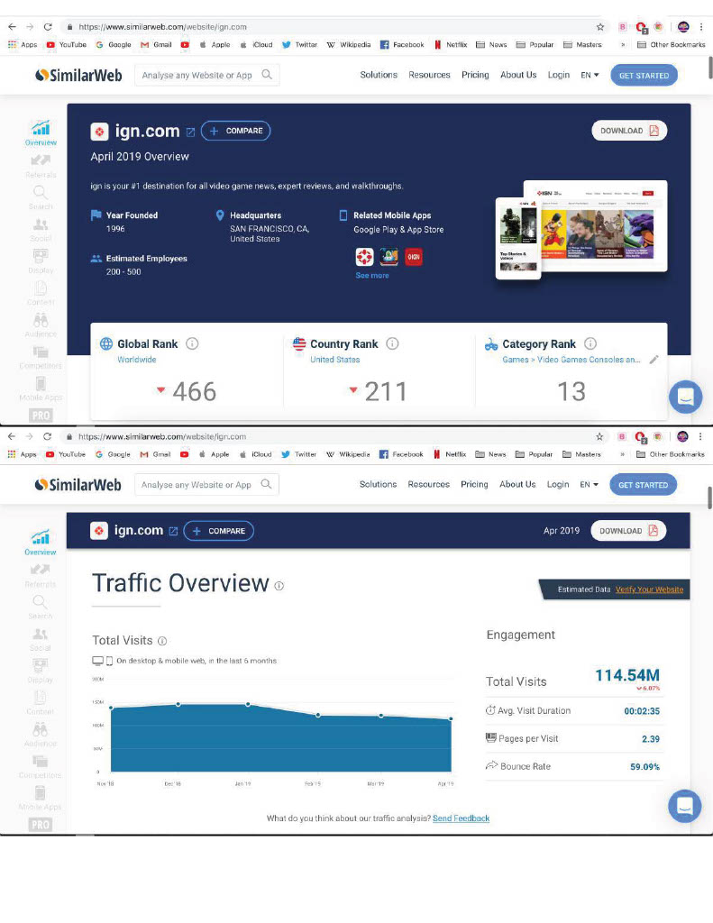Open Overview in the top window sidebar
Screen dimensions: 713x923
(41, 133)
